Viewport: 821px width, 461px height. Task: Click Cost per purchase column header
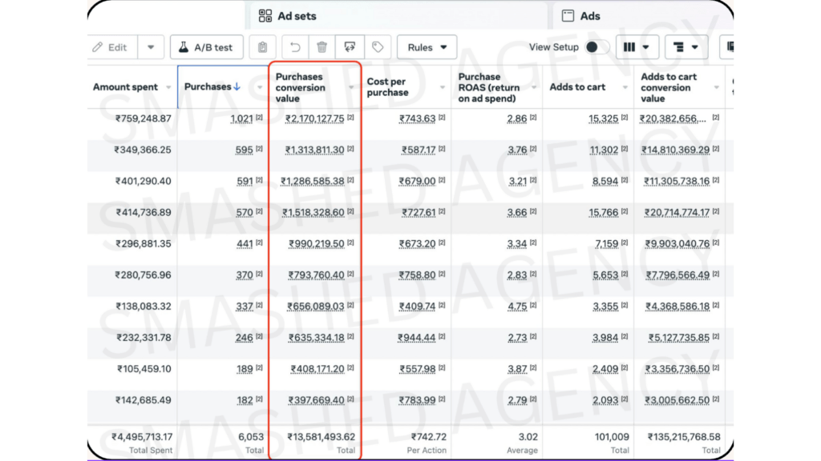coord(388,87)
